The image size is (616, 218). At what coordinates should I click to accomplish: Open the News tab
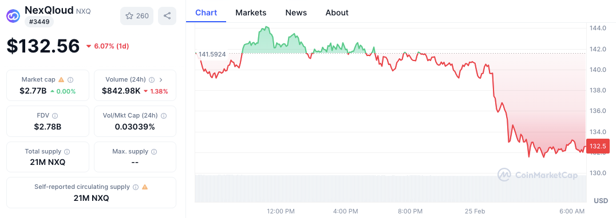[296, 13]
